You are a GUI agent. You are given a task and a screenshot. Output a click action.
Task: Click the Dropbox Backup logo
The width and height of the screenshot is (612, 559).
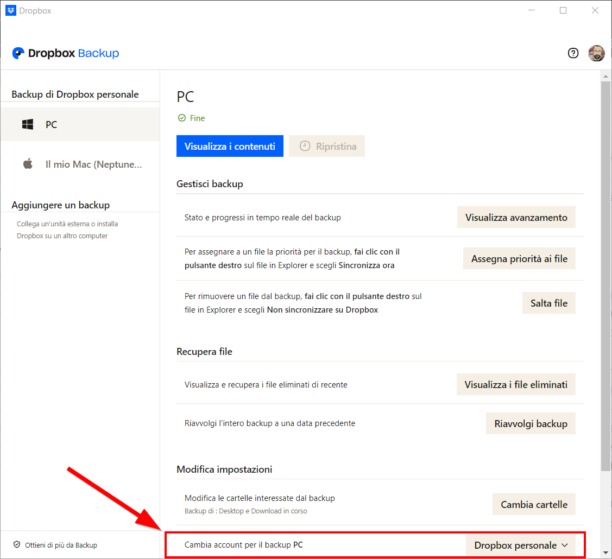click(x=66, y=53)
